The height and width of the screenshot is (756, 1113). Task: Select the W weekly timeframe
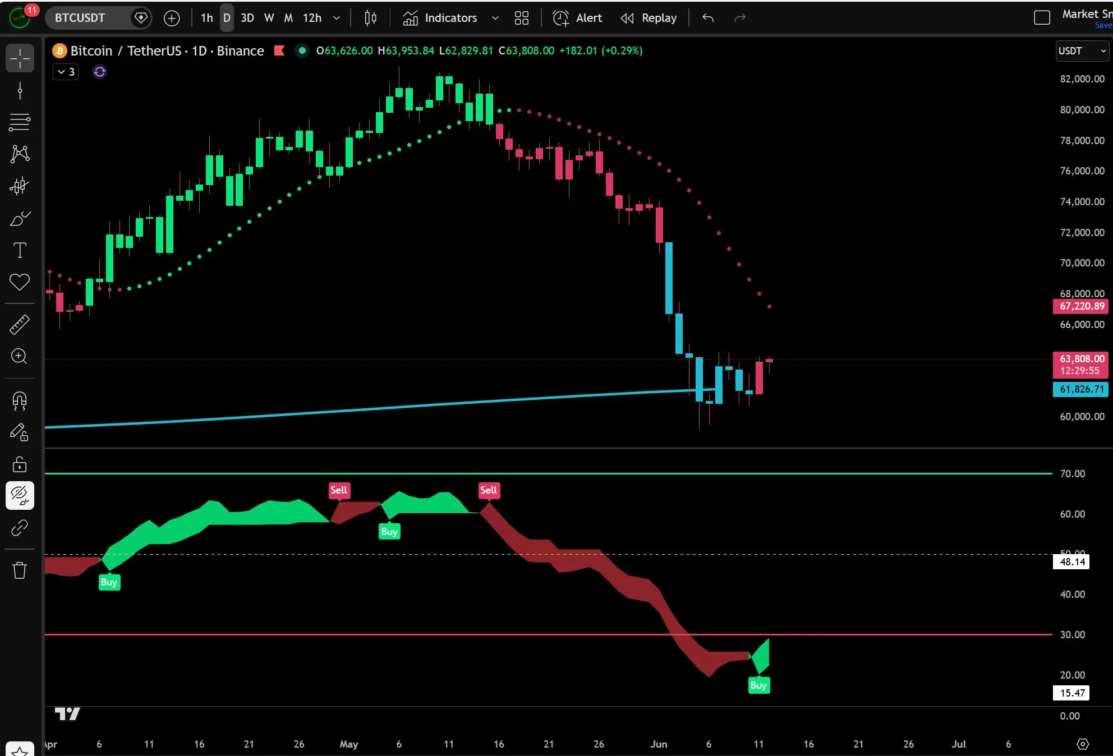coord(269,18)
